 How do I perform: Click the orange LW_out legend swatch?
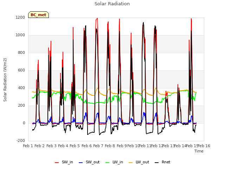coord(131,163)
